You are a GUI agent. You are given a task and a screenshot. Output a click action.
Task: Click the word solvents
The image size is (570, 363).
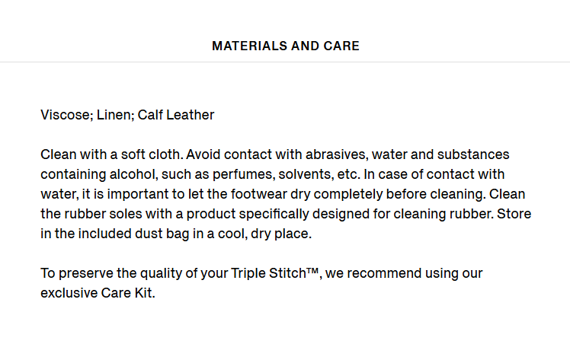pos(306,174)
